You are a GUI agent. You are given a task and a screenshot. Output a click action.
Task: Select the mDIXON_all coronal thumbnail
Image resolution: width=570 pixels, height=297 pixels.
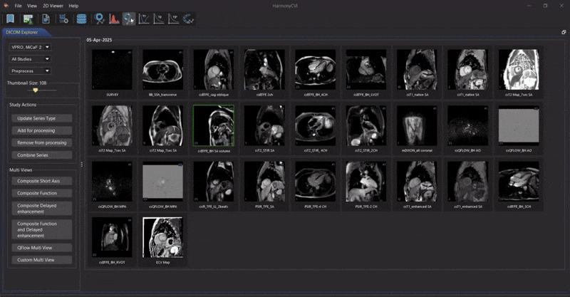pyautogui.click(x=418, y=126)
